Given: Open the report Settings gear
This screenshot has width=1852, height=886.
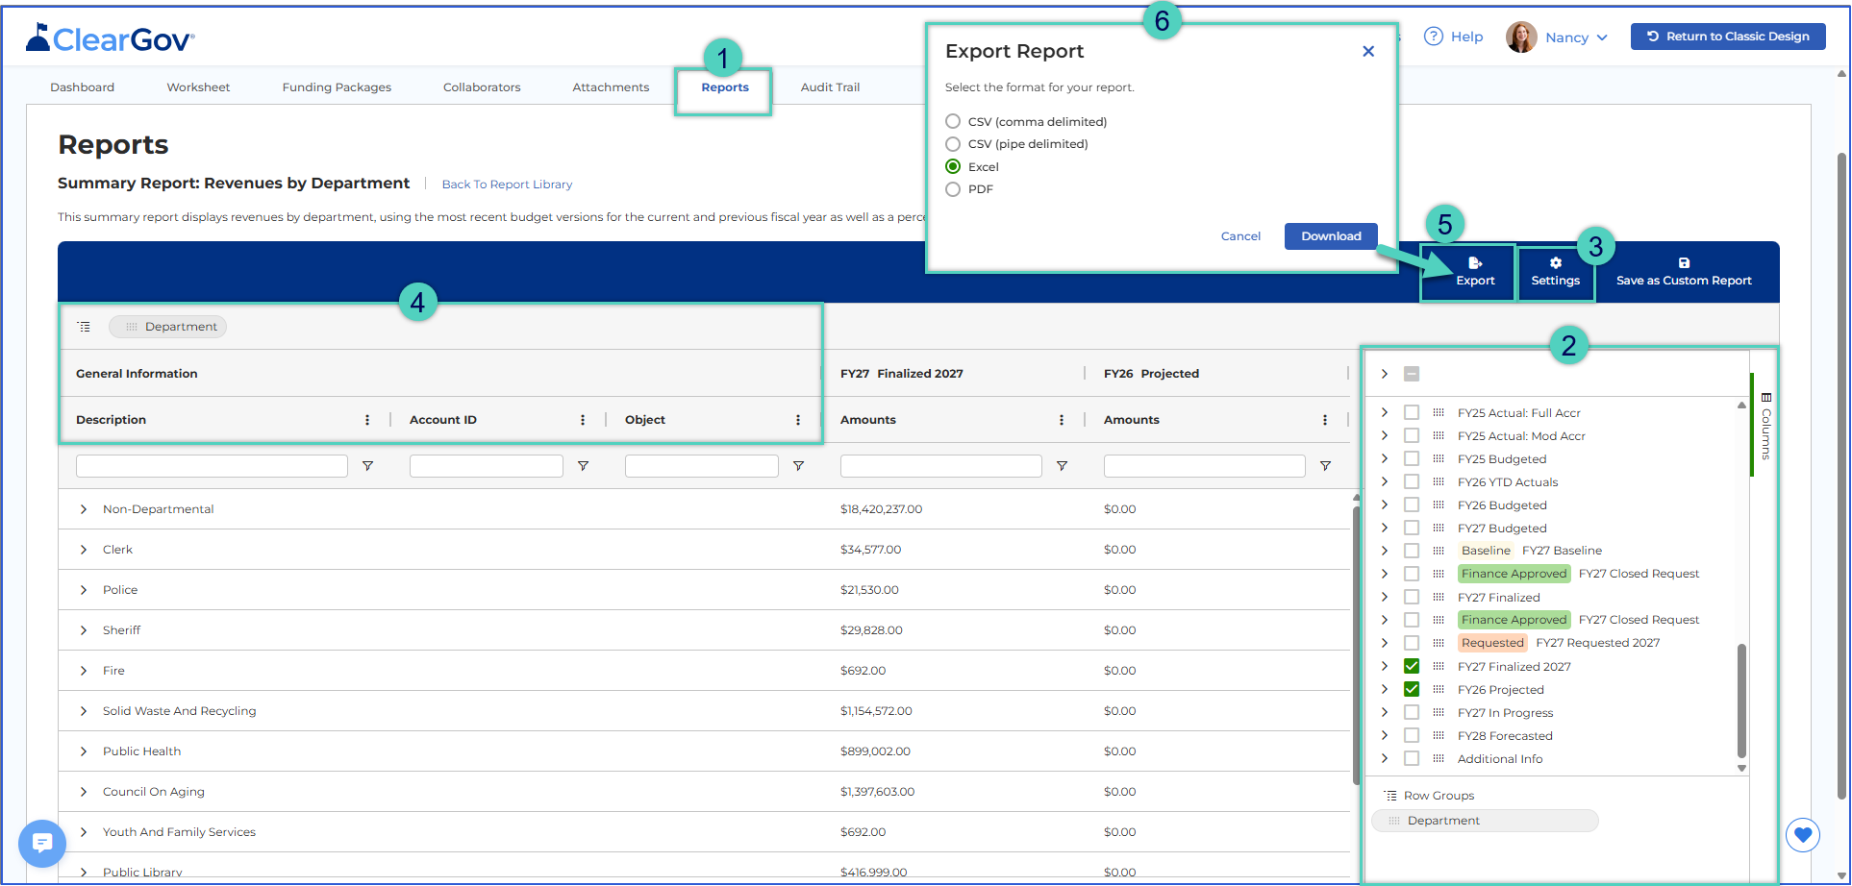Looking at the screenshot, I should click(x=1555, y=272).
